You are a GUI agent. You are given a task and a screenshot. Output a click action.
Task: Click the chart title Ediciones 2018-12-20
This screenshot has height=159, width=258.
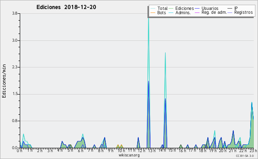[x=66, y=7]
